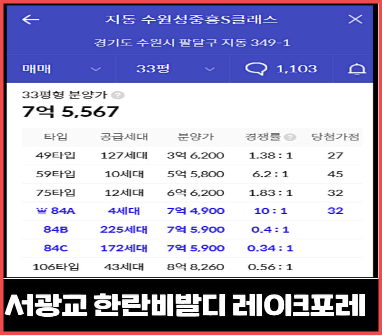Image resolution: width=382 pixels, height=335 pixels.
Task: Click the help icon next to 경쟁률
Action: pyautogui.click(x=290, y=137)
